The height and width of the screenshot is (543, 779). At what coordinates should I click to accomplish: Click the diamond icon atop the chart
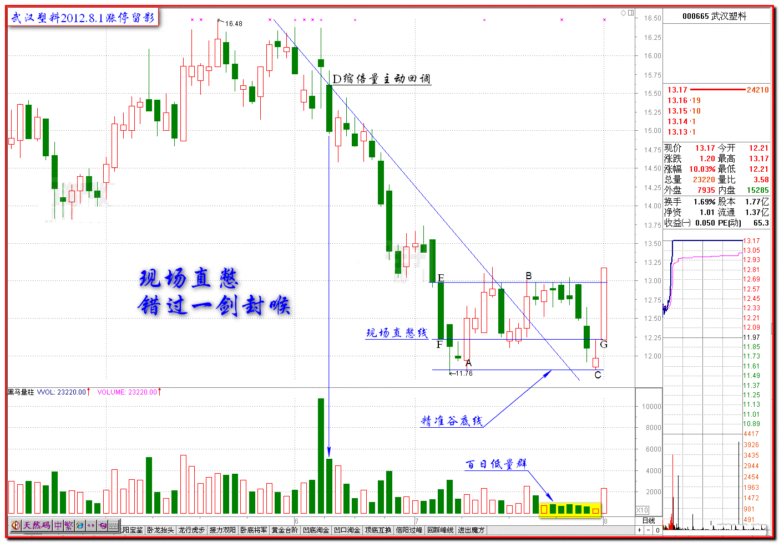pyautogui.click(x=623, y=13)
